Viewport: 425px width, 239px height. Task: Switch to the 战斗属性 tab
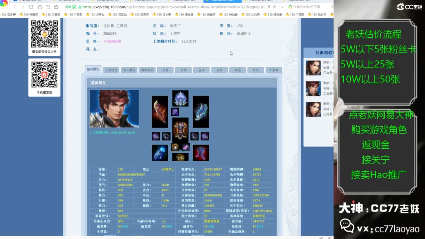(129, 70)
